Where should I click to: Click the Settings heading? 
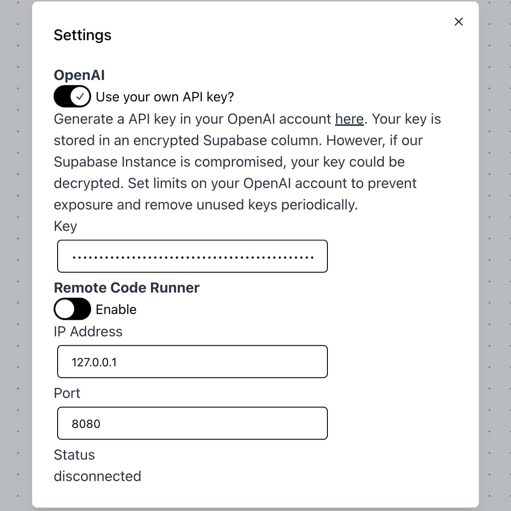(83, 35)
